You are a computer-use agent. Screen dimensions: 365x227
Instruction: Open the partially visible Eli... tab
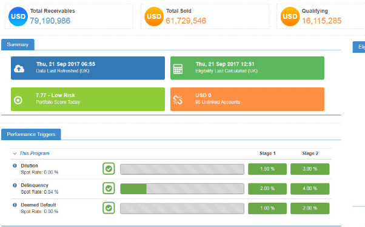point(359,47)
